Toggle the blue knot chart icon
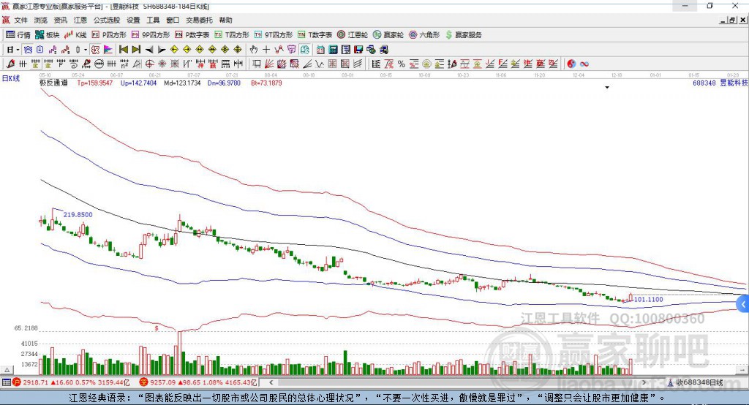749x405 pixels. point(29,50)
